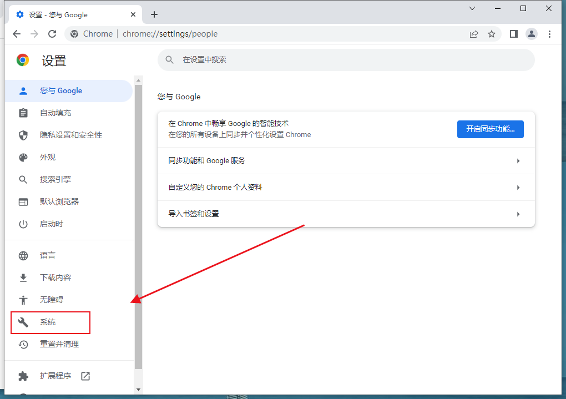Click the back navigation arrow
This screenshot has height=399, width=566.
(x=17, y=34)
